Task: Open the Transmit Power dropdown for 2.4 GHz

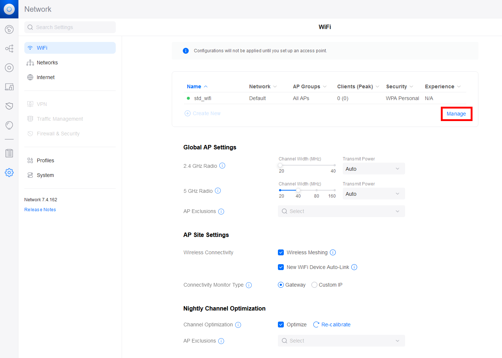Action: pyautogui.click(x=373, y=169)
